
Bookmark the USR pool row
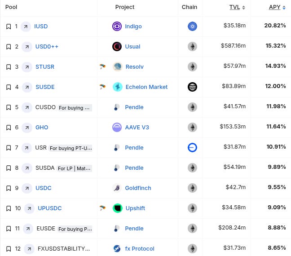9,148
